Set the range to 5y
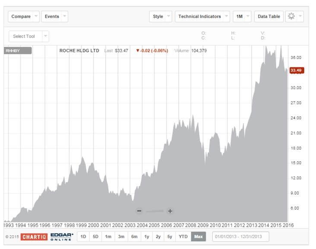The width and height of the screenshot is (316, 249). tap(170, 236)
